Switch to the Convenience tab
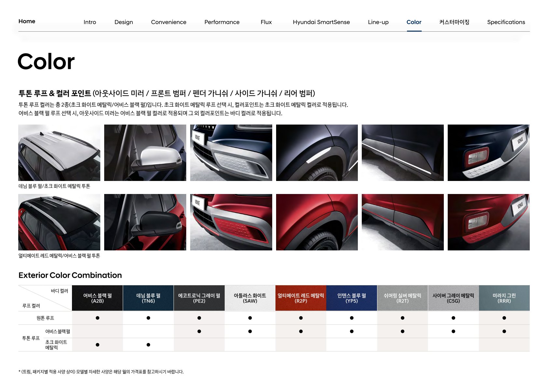 click(x=169, y=22)
